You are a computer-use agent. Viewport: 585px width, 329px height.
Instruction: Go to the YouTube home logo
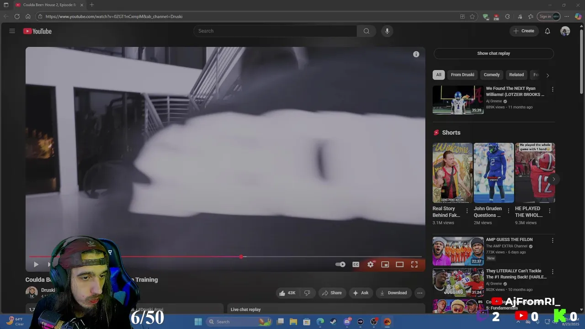click(x=37, y=31)
